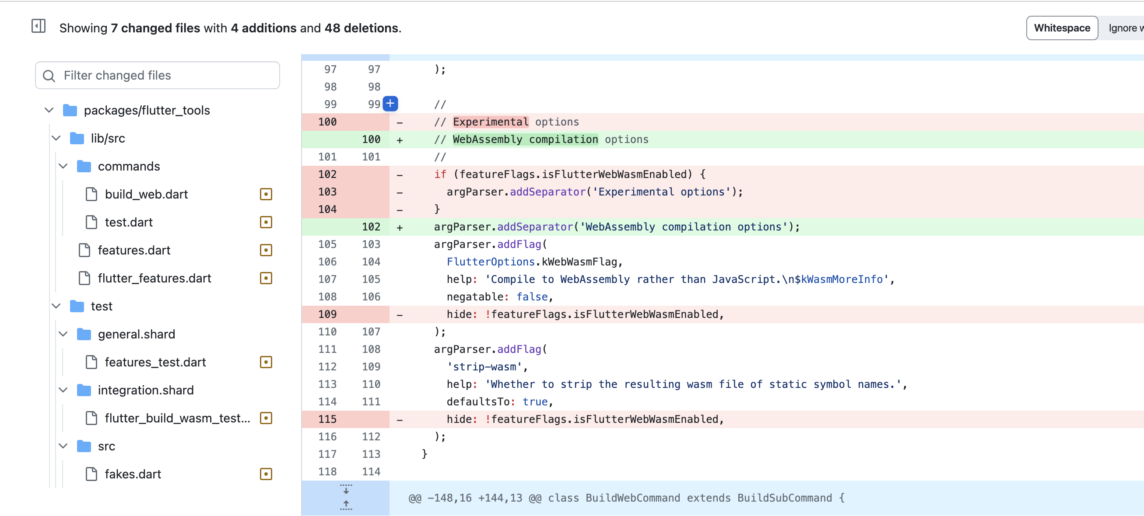Select the Whitespace toggle button

(1062, 28)
